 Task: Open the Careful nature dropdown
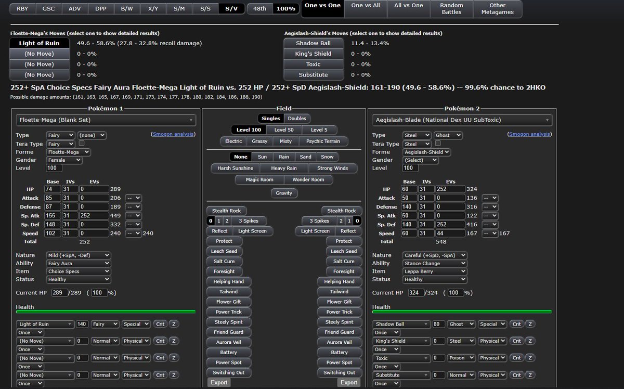[x=435, y=255]
